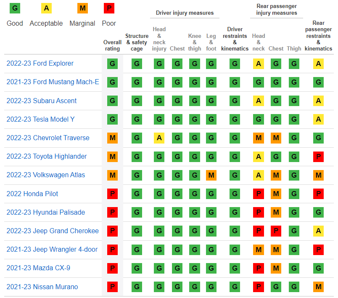Click the Structure & safety cage column header
The height and width of the screenshot is (298, 338).
coord(137,42)
